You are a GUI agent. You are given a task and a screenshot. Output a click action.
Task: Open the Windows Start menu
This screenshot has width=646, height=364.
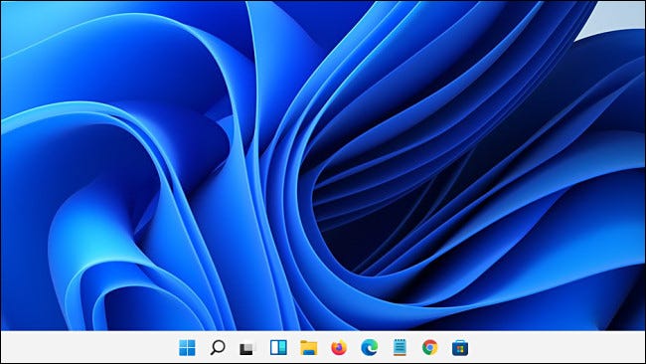click(x=187, y=347)
